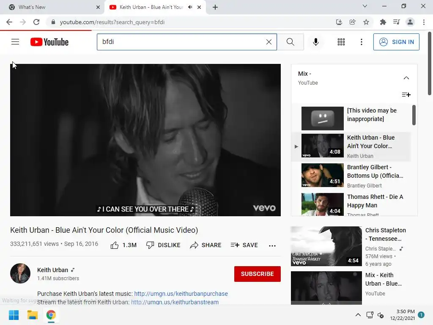Like the video with thumbs up
The width and height of the screenshot is (433, 325).
tap(123, 245)
